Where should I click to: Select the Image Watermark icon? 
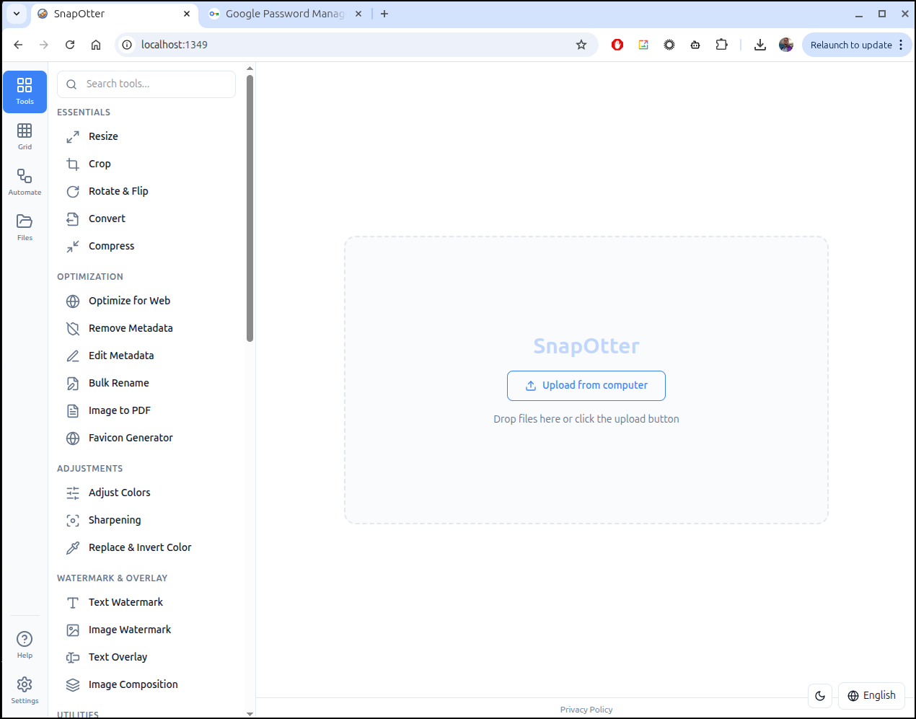click(x=73, y=630)
